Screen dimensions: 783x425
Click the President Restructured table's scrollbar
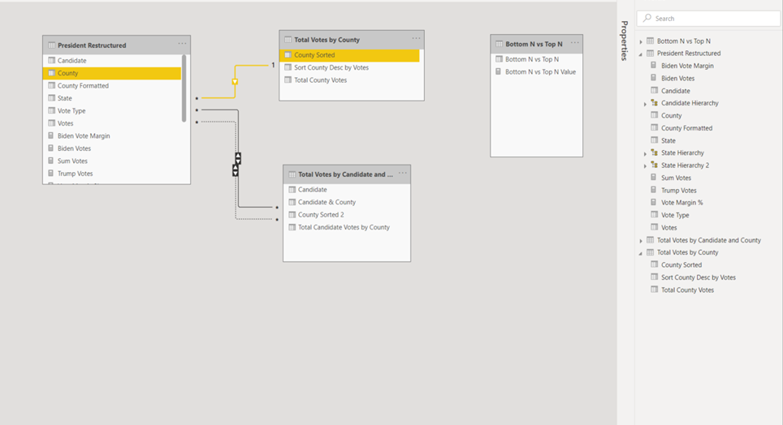point(184,88)
